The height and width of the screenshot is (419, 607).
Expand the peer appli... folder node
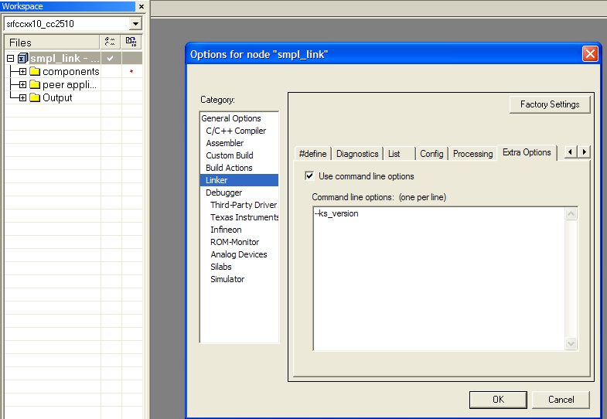click(23, 84)
